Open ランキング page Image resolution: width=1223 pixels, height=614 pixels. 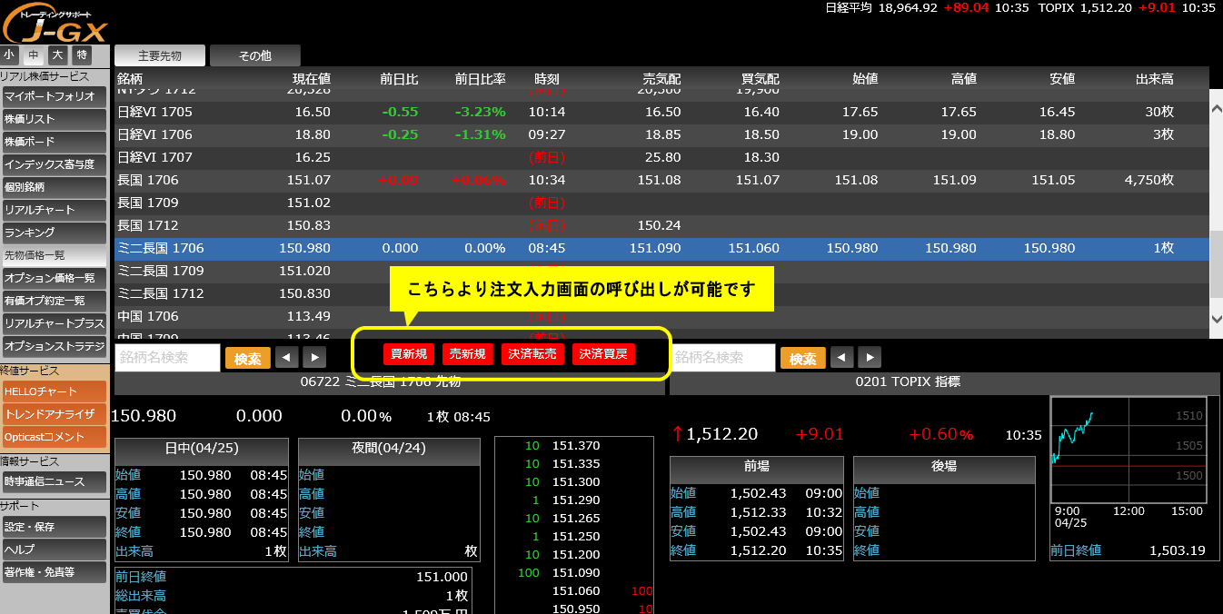(55, 233)
